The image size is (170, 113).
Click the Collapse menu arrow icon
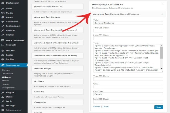click(3, 110)
